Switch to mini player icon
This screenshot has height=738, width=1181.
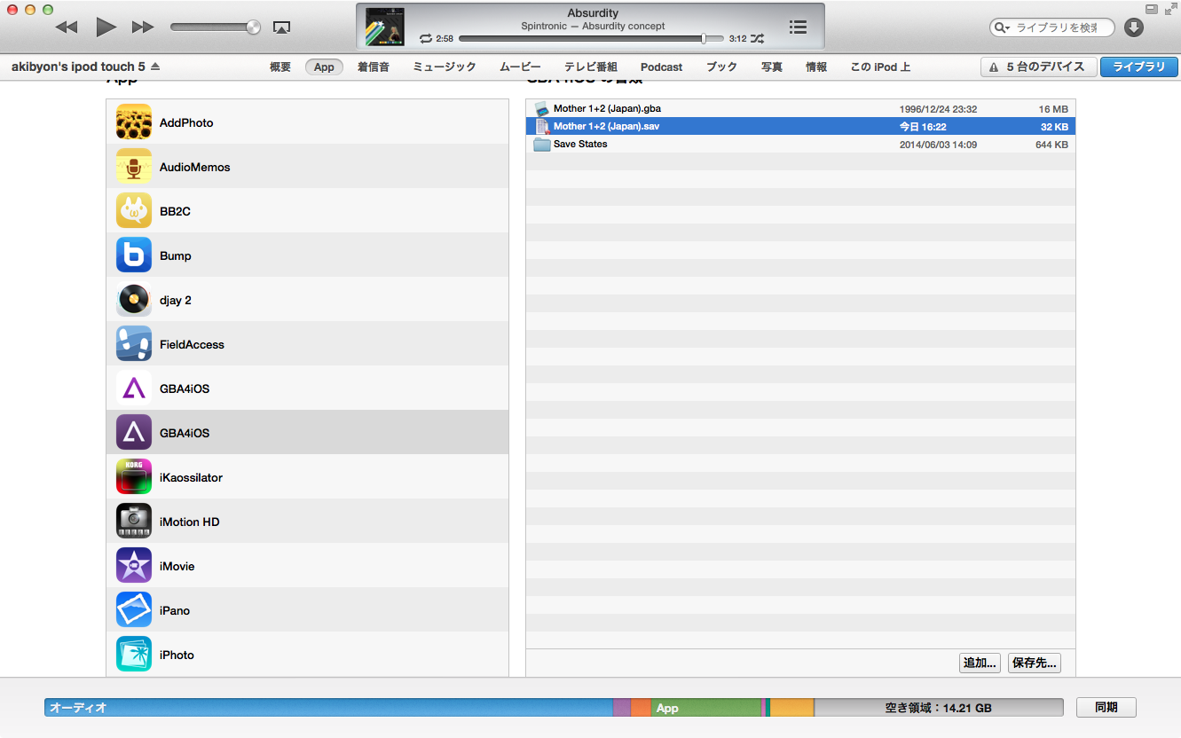(1152, 9)
